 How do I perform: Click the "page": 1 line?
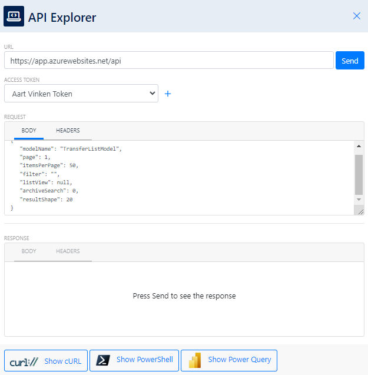[x=35, y=157]
